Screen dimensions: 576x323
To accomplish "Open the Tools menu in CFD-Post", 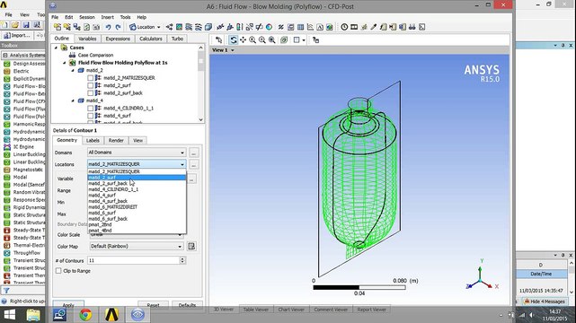I will pyautogui.click(x=125, y=17).
